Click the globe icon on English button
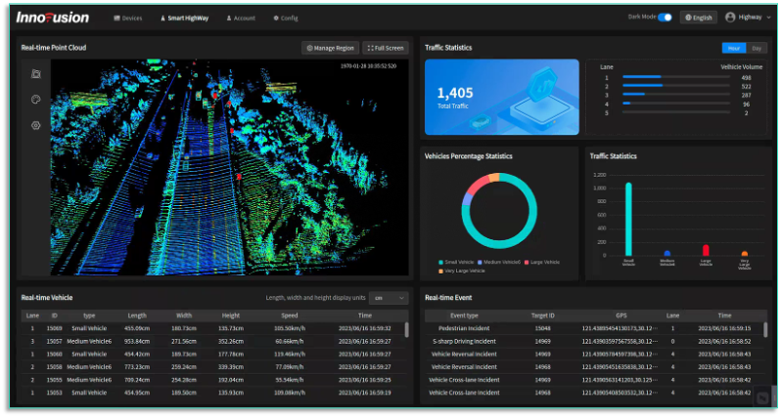The width and height of the screenshot is (781, 418). click(688, 18)
